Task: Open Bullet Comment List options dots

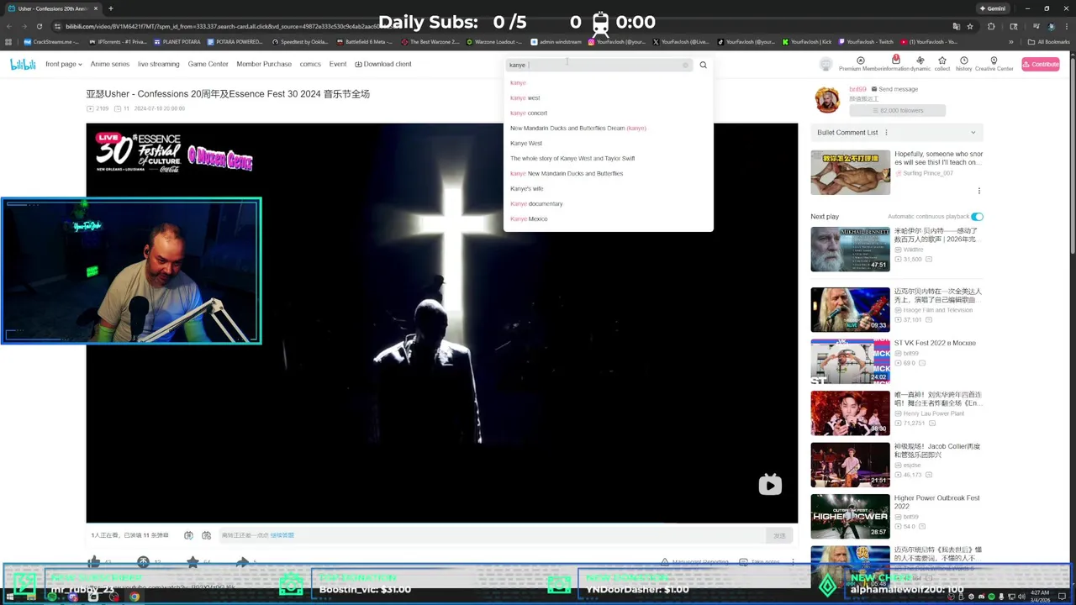Action: (x=886, y=133)
